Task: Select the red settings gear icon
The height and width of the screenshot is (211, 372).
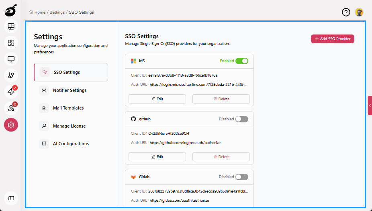Action: point(11,125)
